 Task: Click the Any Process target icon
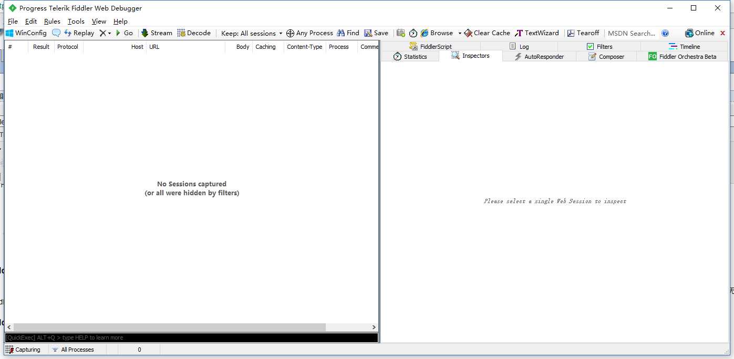[x=290, y=33]
